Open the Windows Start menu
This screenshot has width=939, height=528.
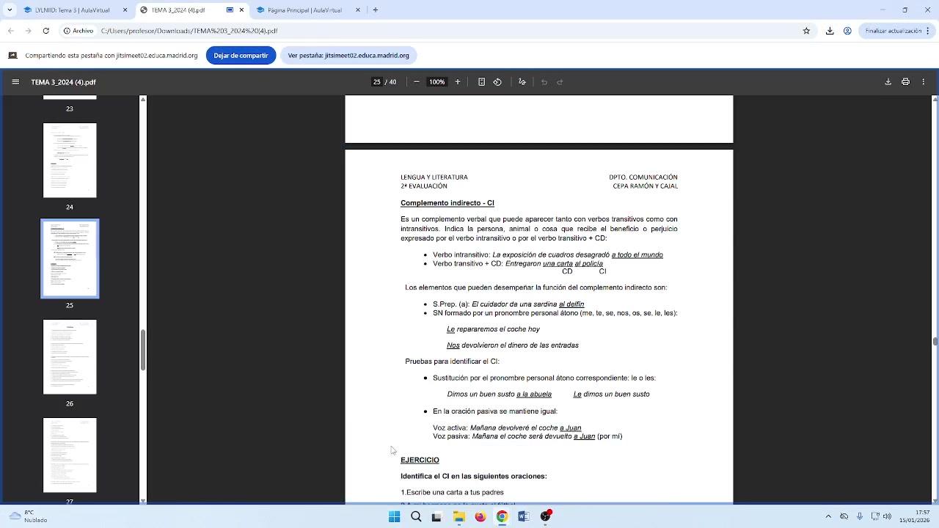(395, 516)
